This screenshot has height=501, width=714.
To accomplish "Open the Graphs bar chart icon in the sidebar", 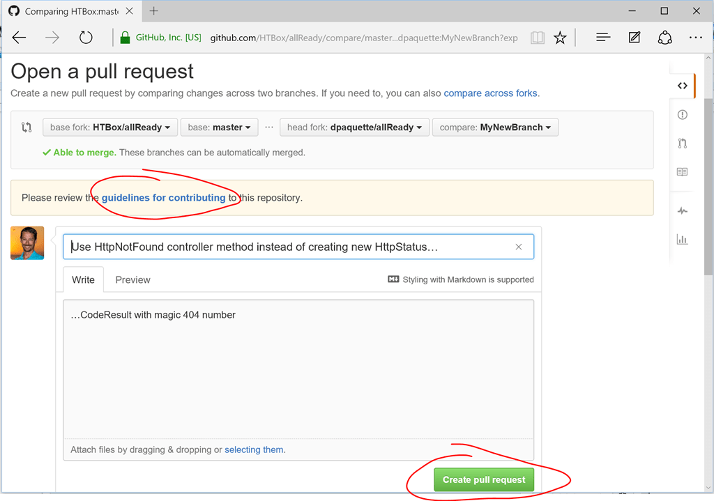I will pos(682,239).
